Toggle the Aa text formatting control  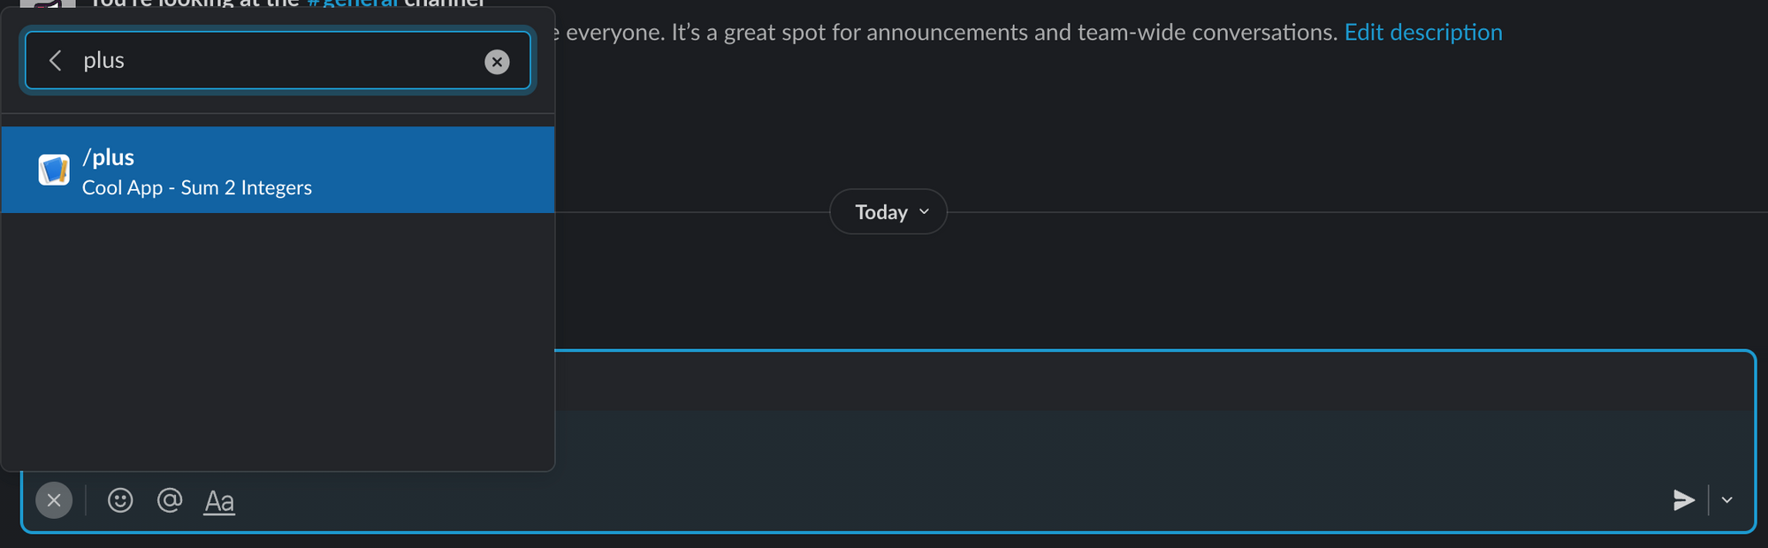[218, 500]
